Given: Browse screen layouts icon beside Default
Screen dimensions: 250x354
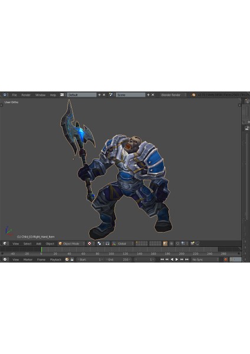Looking at the screenshot, I should 62,95.
